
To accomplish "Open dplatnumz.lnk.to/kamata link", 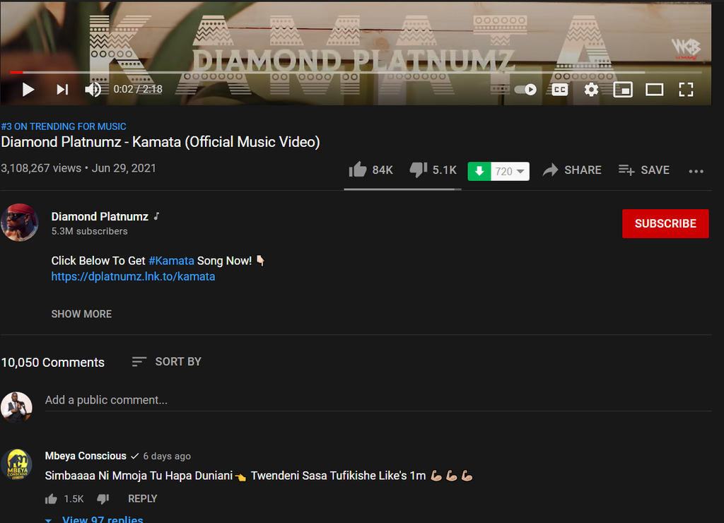I will [133, 276].
